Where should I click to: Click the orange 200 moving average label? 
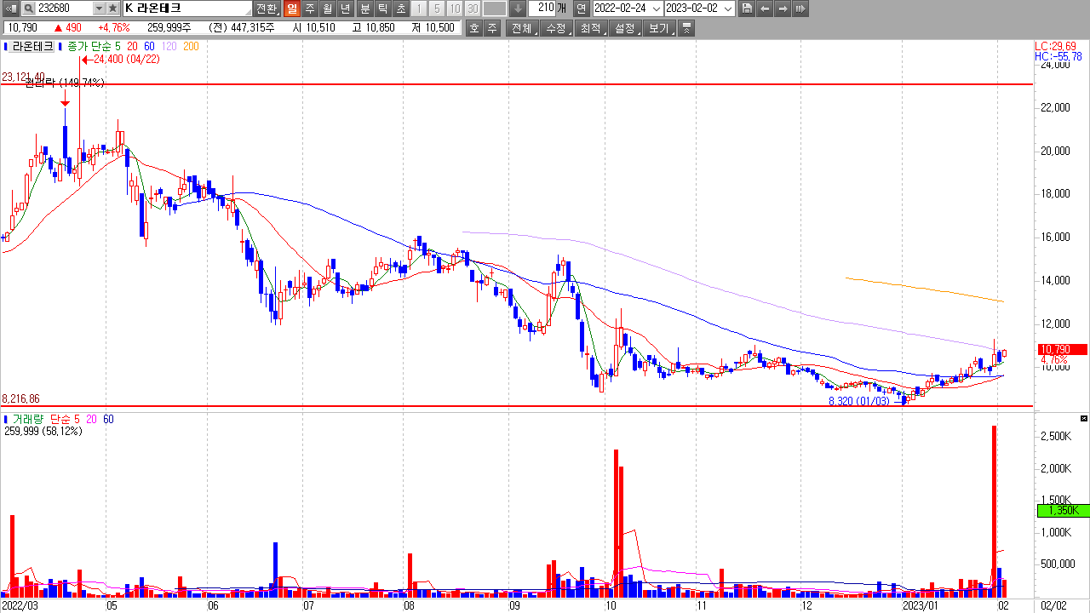pos(191,46)
